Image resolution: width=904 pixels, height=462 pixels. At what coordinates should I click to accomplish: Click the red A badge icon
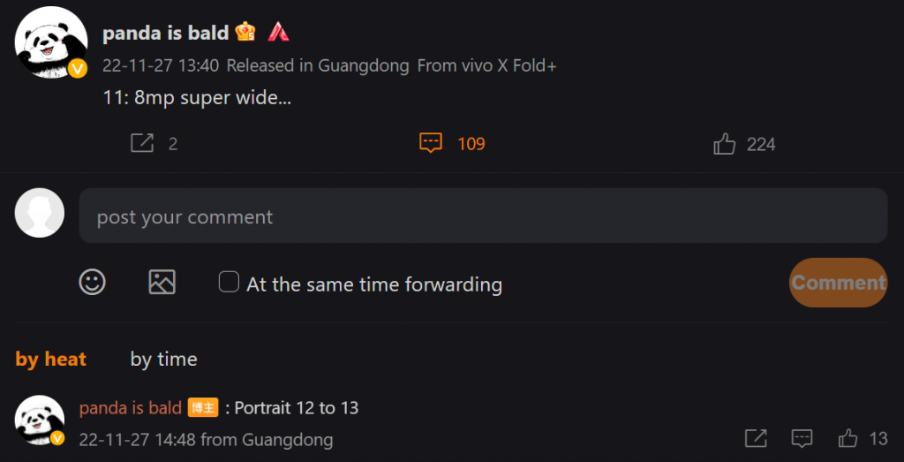278,34
